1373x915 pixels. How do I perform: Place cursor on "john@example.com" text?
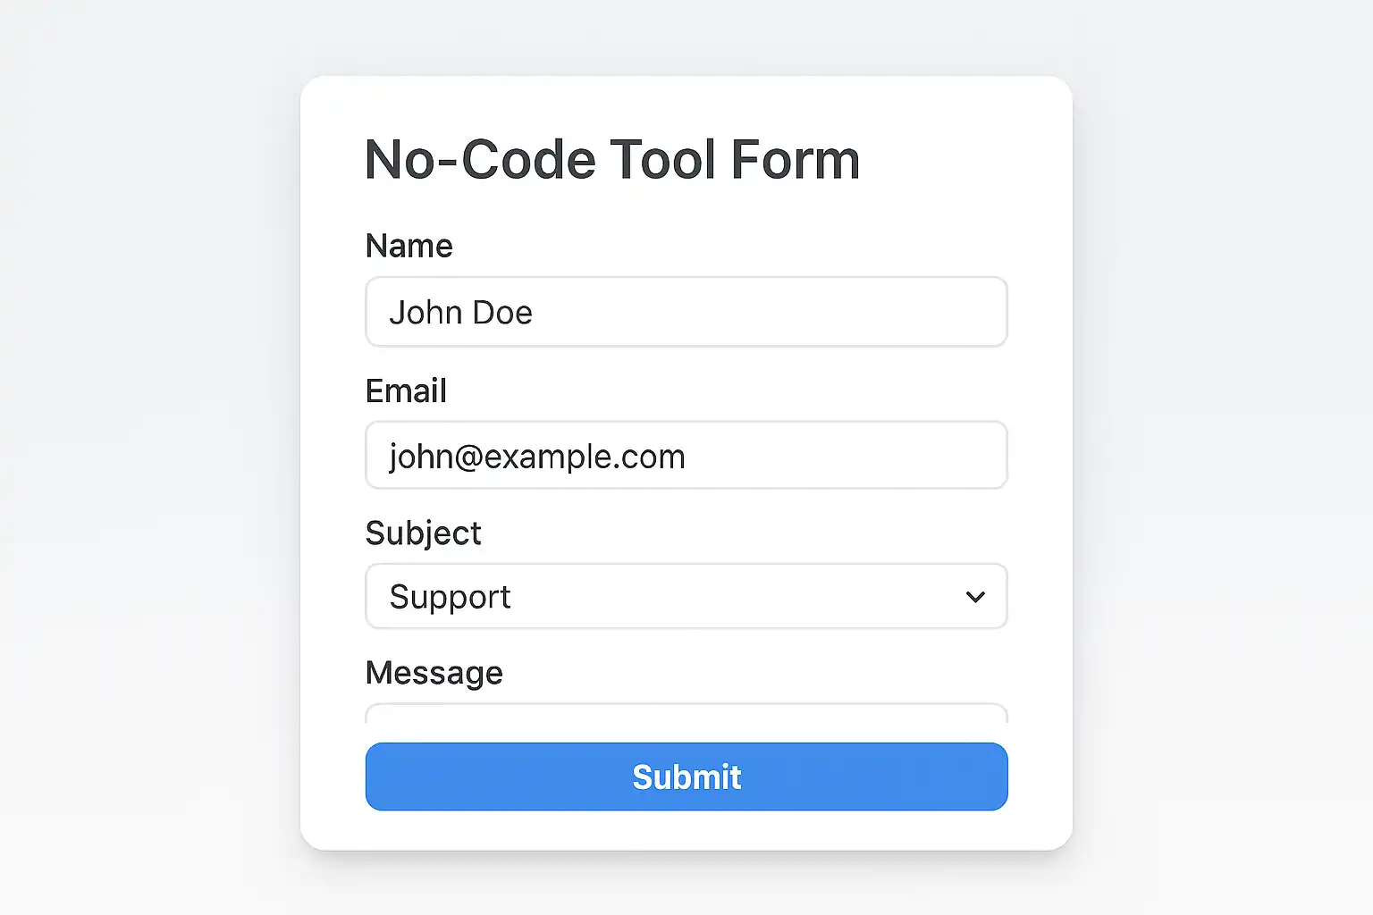[x=536, y=457]
